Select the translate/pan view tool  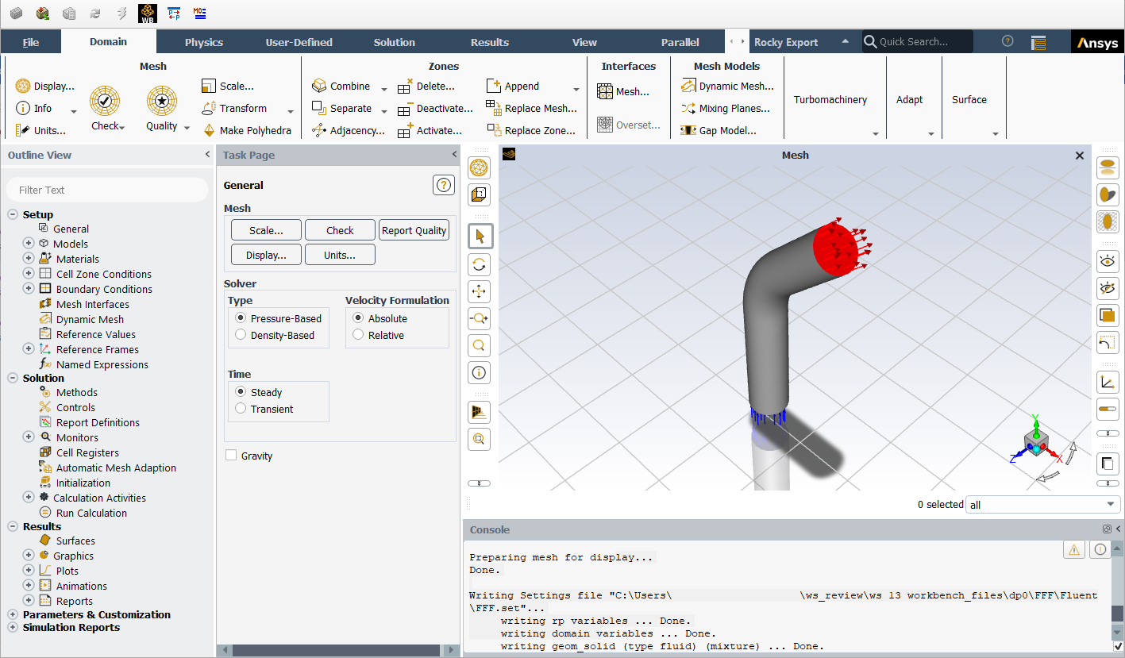(x=480, y=291)
